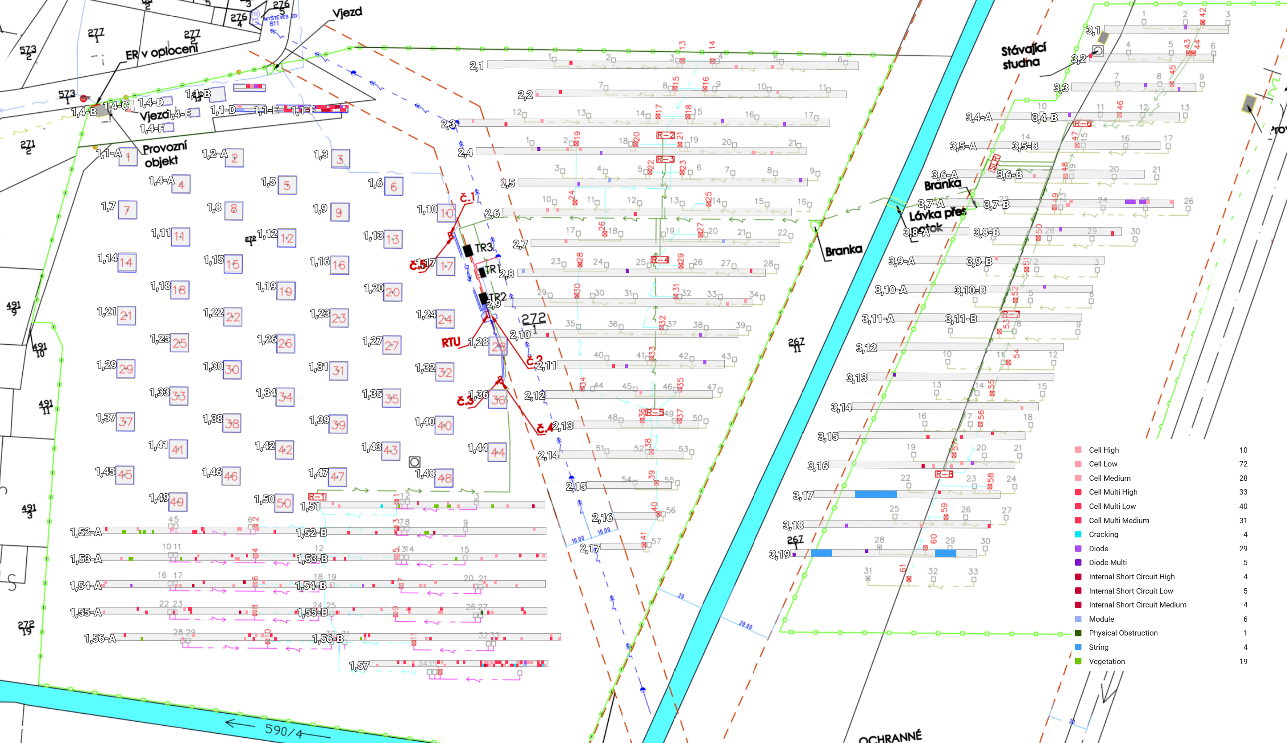
Task: Click the red RTU label
Action: [451, 343]
